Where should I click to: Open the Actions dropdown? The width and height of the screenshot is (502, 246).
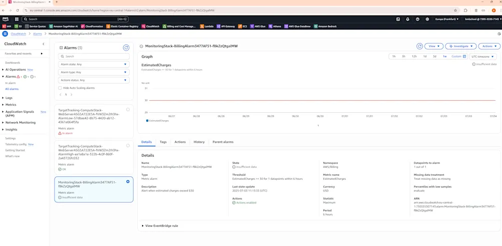[489, 46]
